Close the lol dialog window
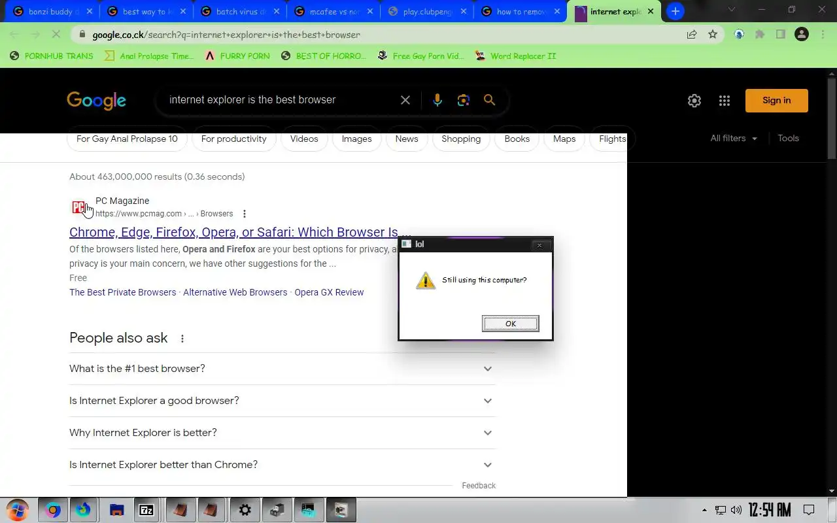The image size is (837, 523). (539, 245)
